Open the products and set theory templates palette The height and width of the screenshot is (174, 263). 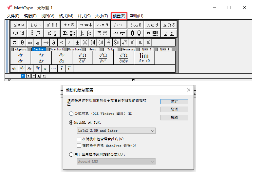click(x=136, y=33)
